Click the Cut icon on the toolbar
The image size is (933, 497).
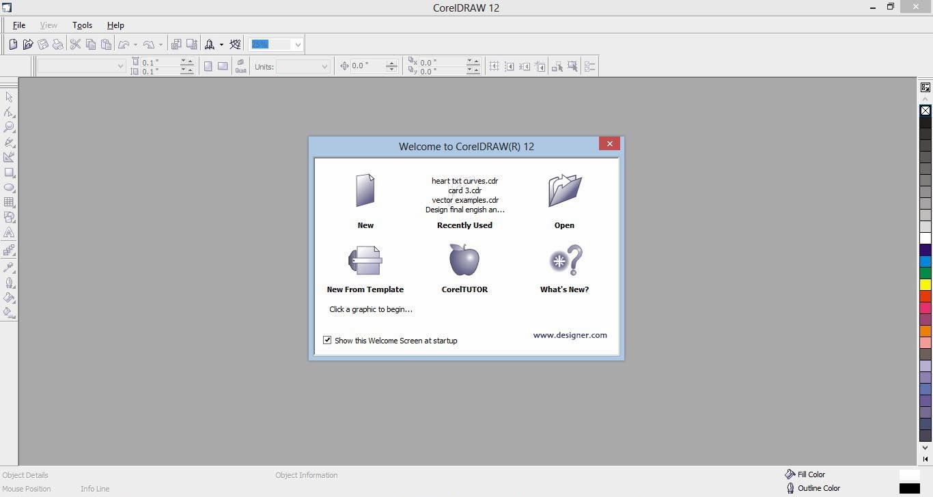pyautogui.click(x=75, y=44)
